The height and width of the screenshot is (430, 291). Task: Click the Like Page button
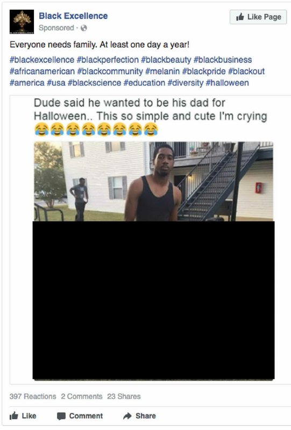258,17
